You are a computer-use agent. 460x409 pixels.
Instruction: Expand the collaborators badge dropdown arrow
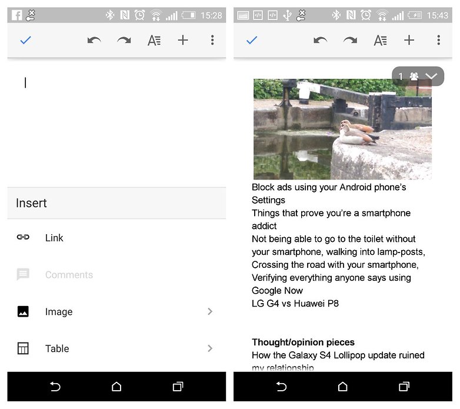pyautogui.click(x=431, y=77)
